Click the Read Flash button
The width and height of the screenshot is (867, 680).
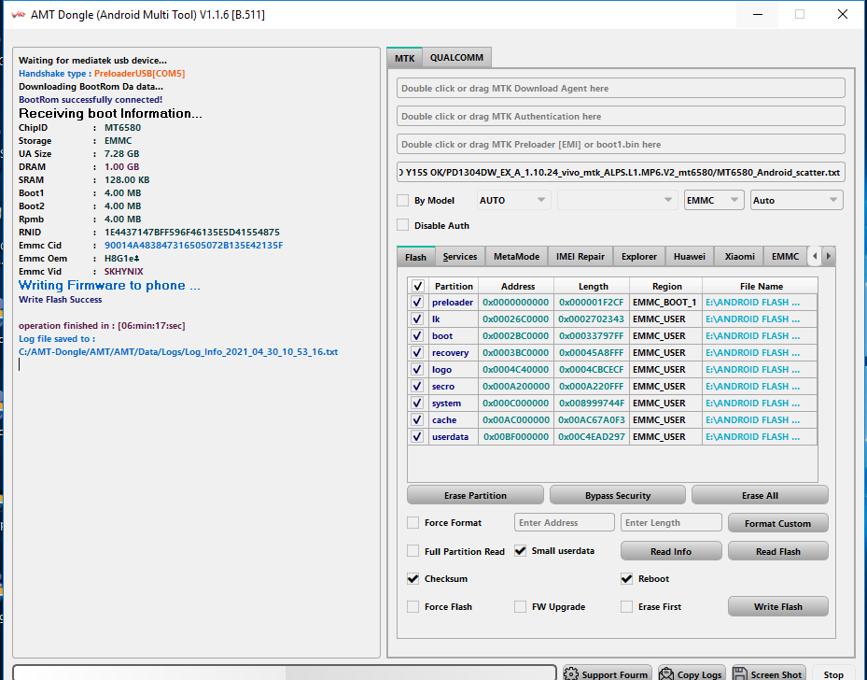(778, 552)
